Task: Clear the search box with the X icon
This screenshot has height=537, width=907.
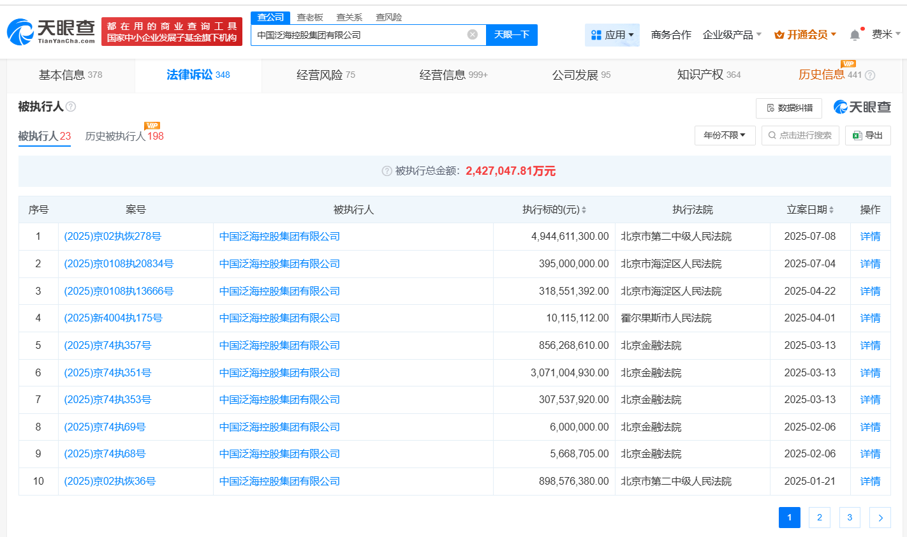Action: [x=473, y=34]
